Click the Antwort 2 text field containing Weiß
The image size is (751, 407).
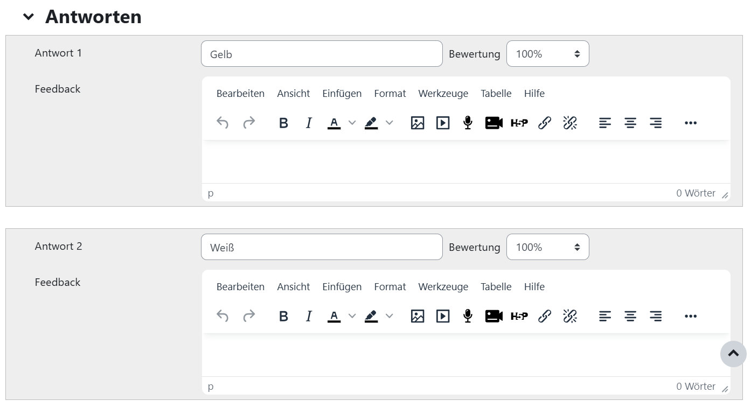322,247
